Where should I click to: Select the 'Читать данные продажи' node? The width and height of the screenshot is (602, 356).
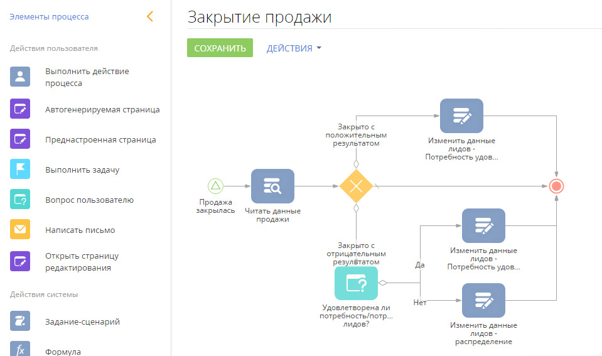click(272, 186)
